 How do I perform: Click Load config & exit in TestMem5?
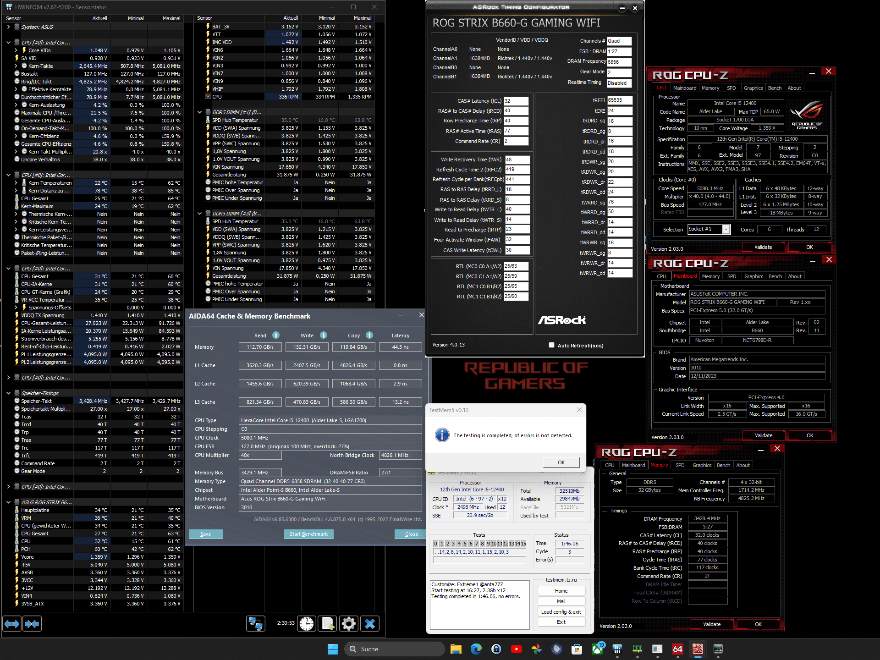coord(561,612)
